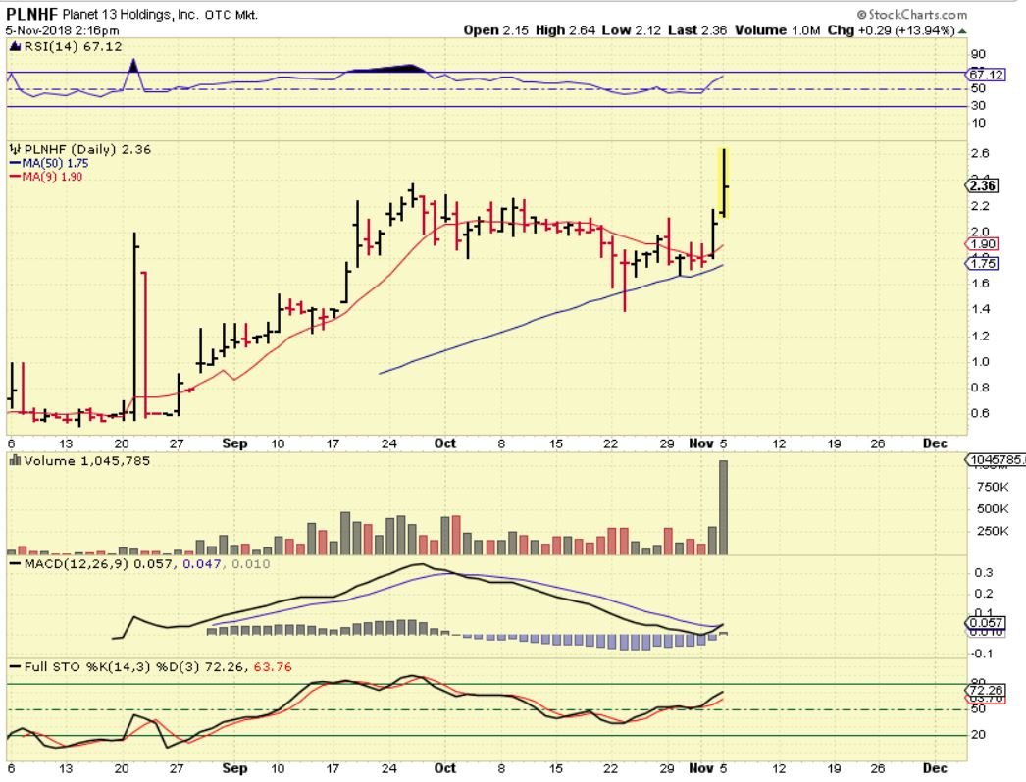This screenshot has width=1026, height=782.
Task: Click the 1.0 price axis label
Action: click(980, 362)
